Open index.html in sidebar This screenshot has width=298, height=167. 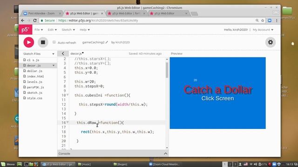[x=35, y=76]
